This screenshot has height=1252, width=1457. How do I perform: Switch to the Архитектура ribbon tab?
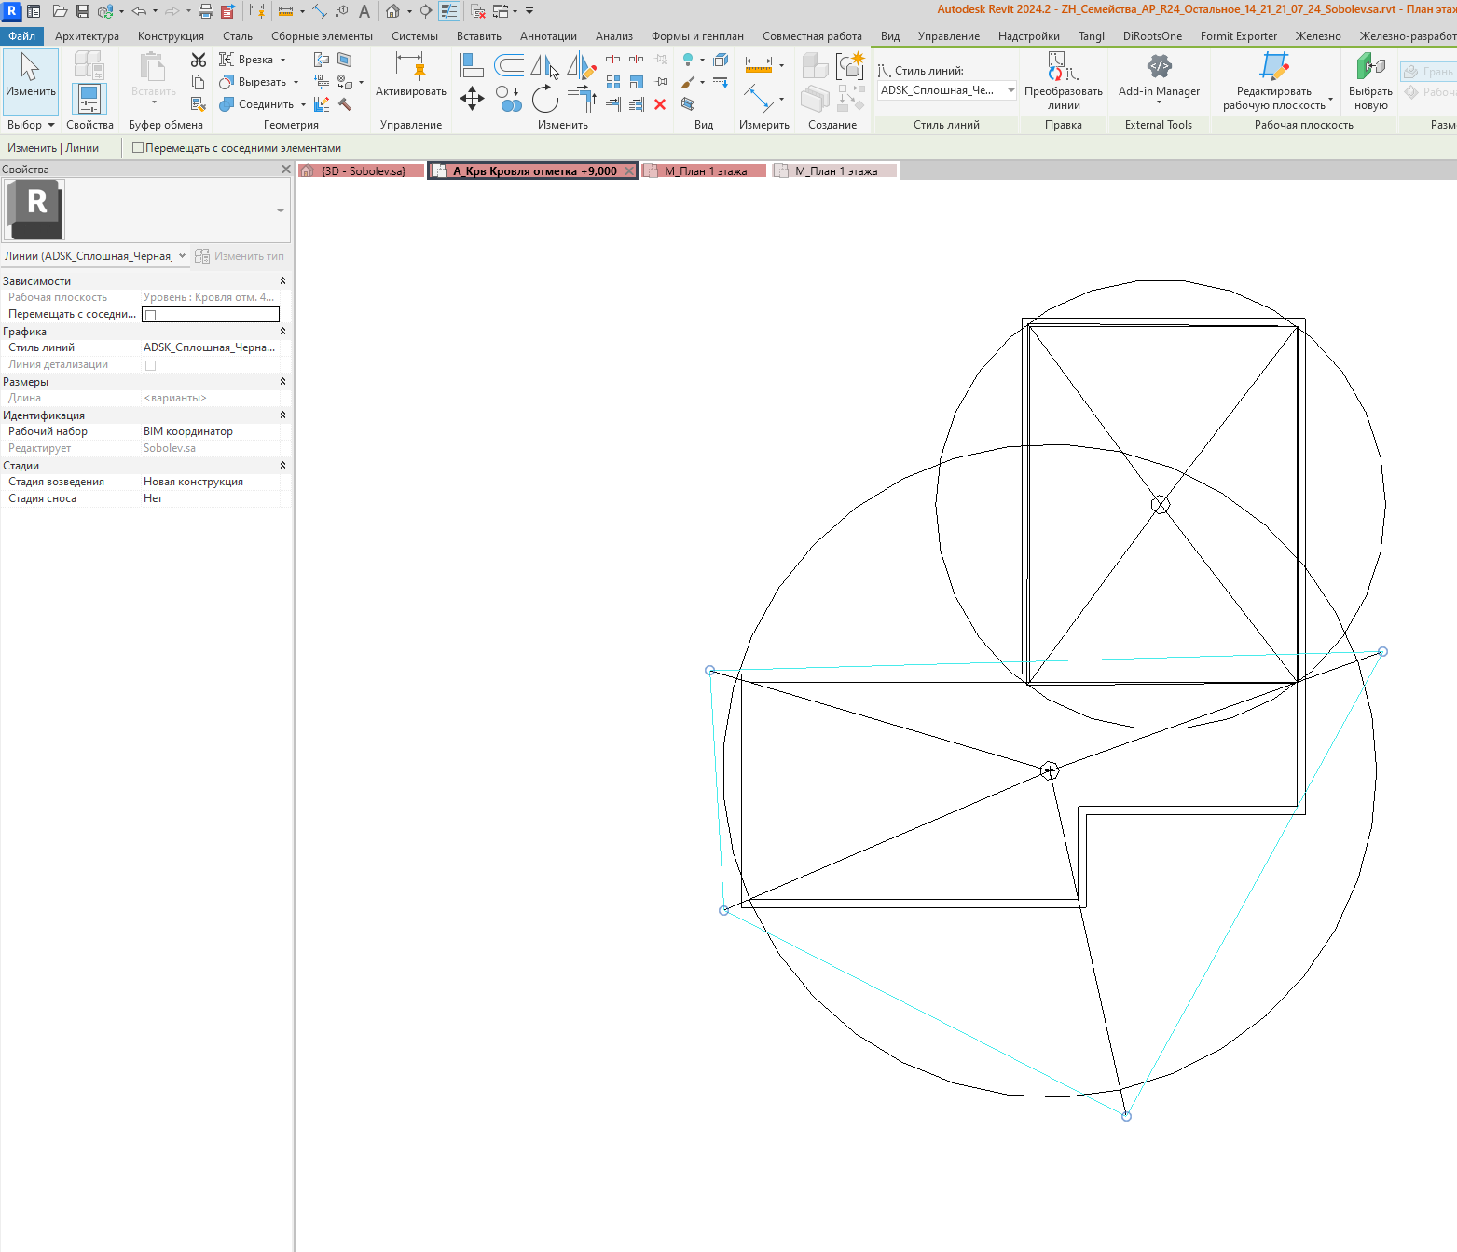coord(87,36)
